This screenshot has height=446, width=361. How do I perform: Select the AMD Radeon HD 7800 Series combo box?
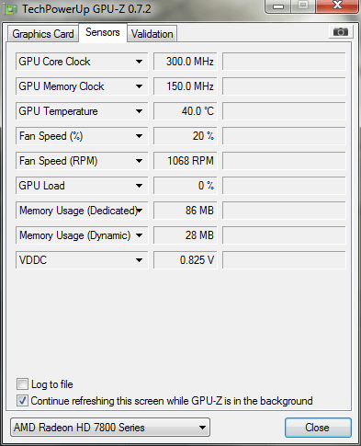[x=110, y=428]
